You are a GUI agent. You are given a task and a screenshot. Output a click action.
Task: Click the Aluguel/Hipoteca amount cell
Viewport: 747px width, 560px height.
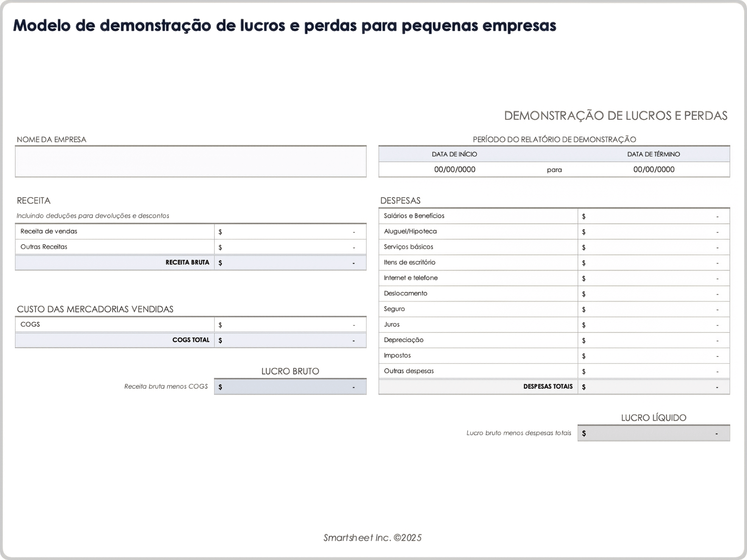point(654,231)
